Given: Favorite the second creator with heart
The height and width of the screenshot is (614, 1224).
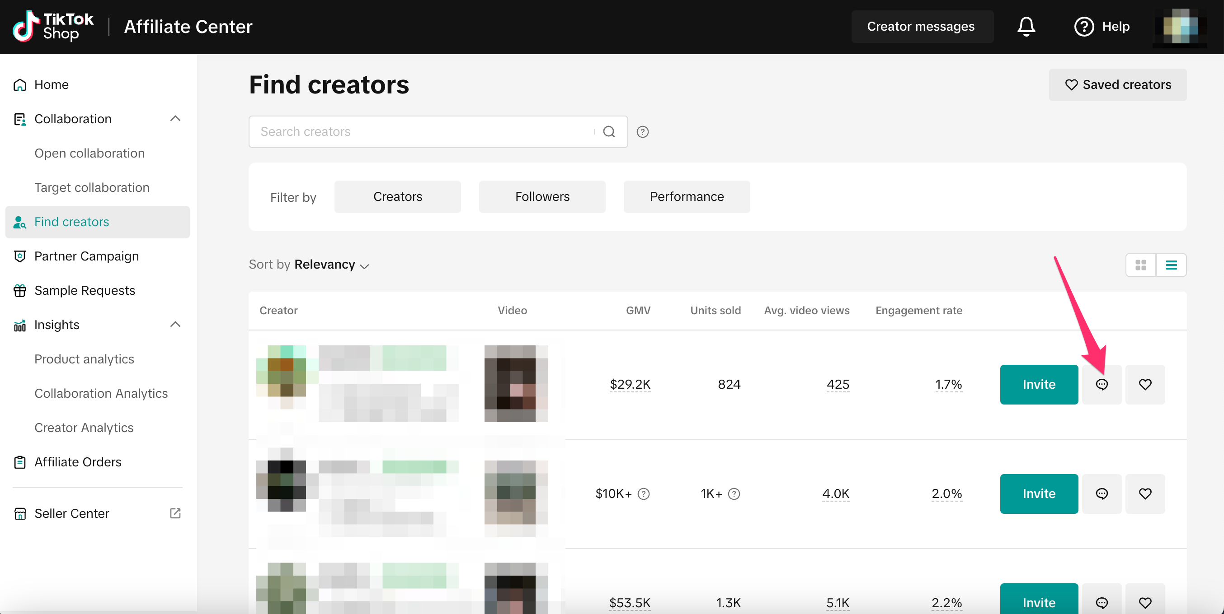Looking at the screenshot, I should pos(1144,493).
